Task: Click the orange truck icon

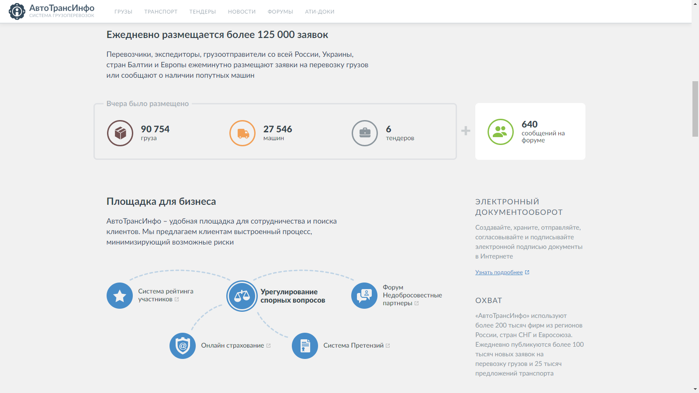Action: click(x=242, y=133)
